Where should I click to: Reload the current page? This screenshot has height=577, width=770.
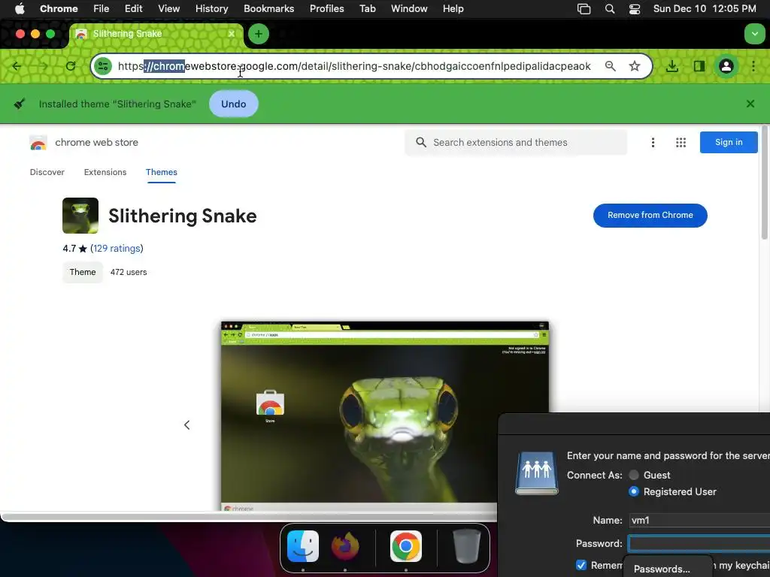[x=71, y=66]
